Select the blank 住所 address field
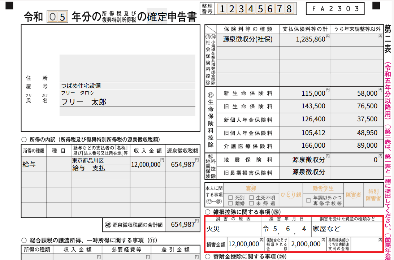The image size is (394, 260). tap(127, 68)
